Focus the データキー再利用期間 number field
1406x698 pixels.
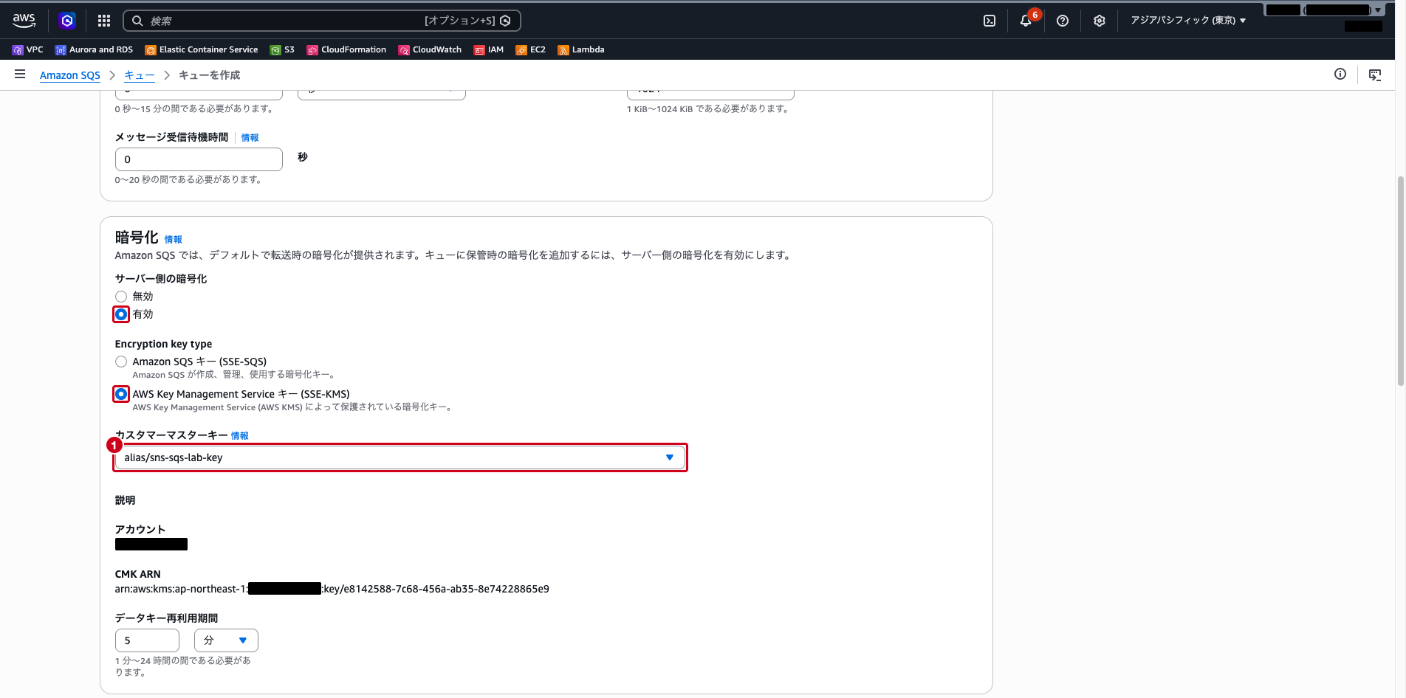point(147,640)
